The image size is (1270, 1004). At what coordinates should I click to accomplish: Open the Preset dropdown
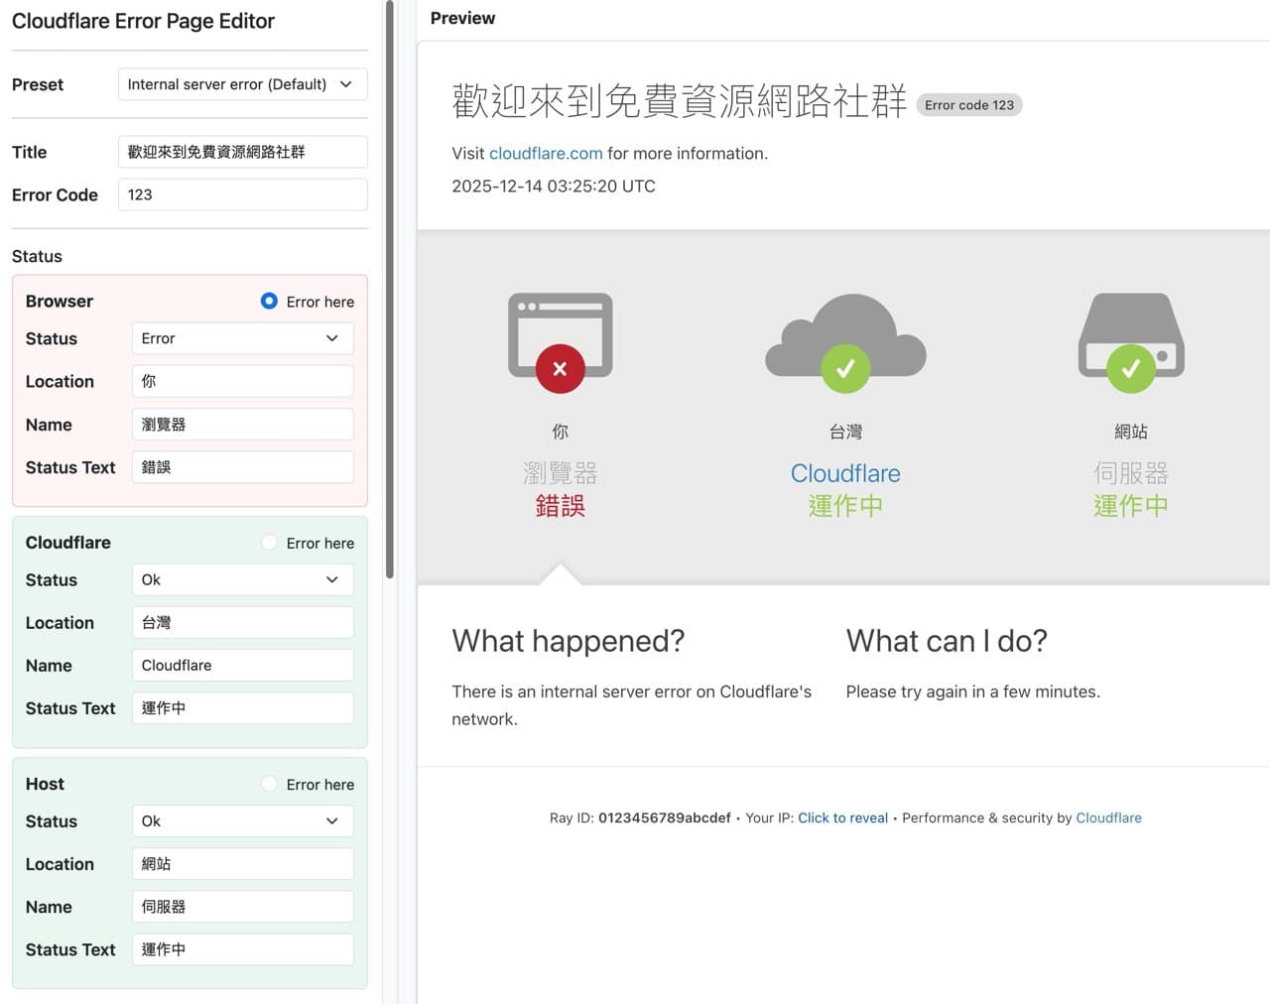242,84
